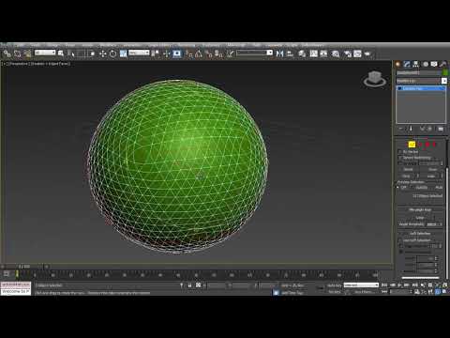Select the Editable Poly entry in modifier stack
The image size is (450, 338).
click(421, 88)
